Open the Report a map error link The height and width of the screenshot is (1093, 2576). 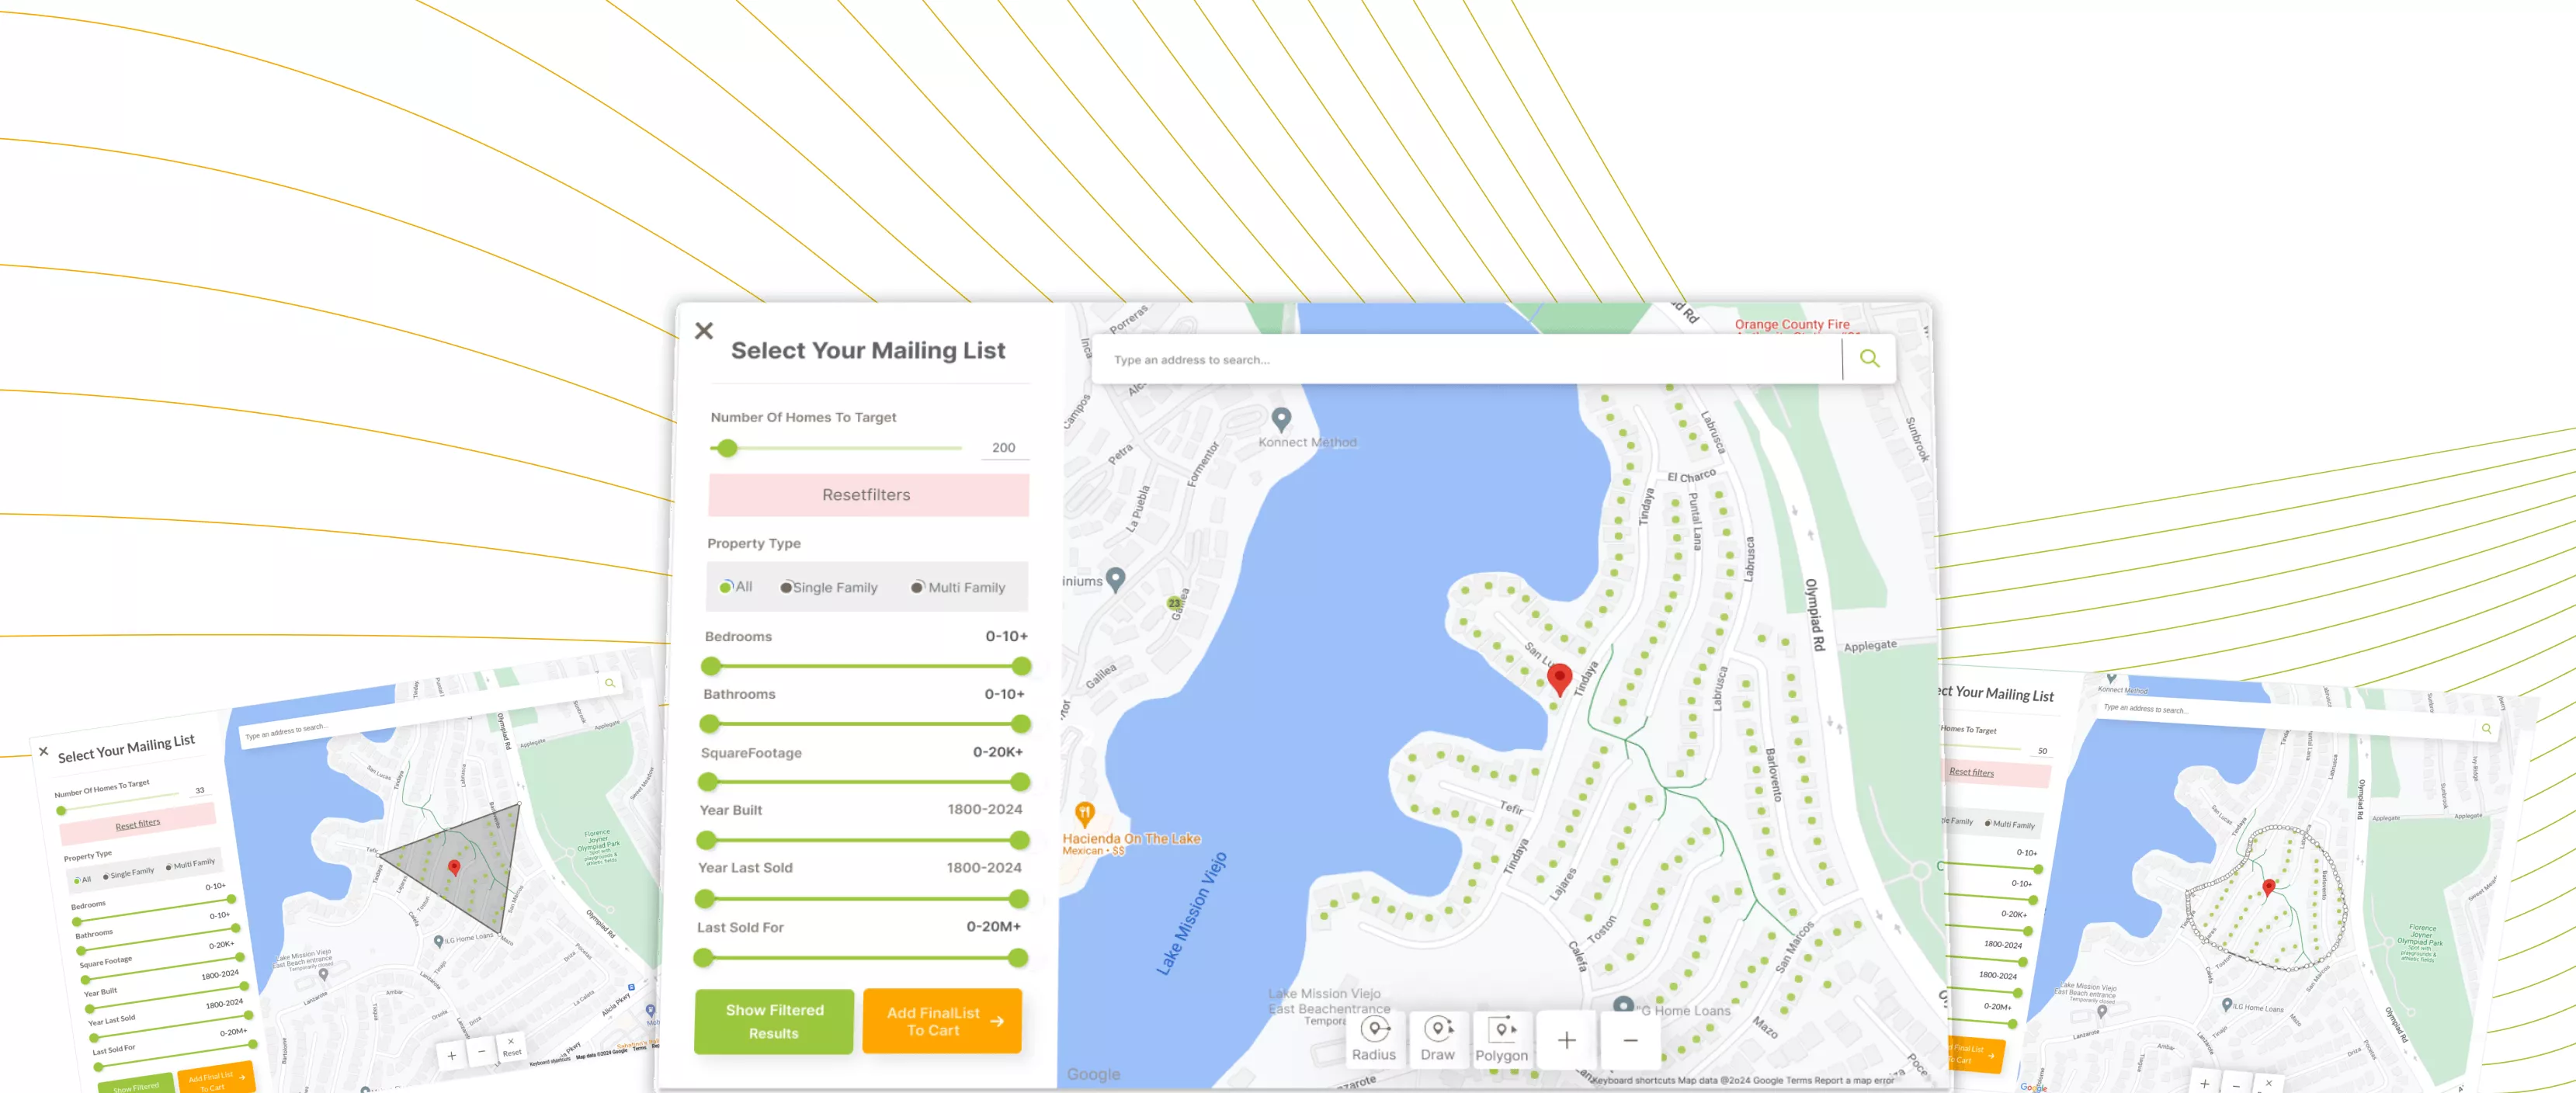tap(1854, 1080)
